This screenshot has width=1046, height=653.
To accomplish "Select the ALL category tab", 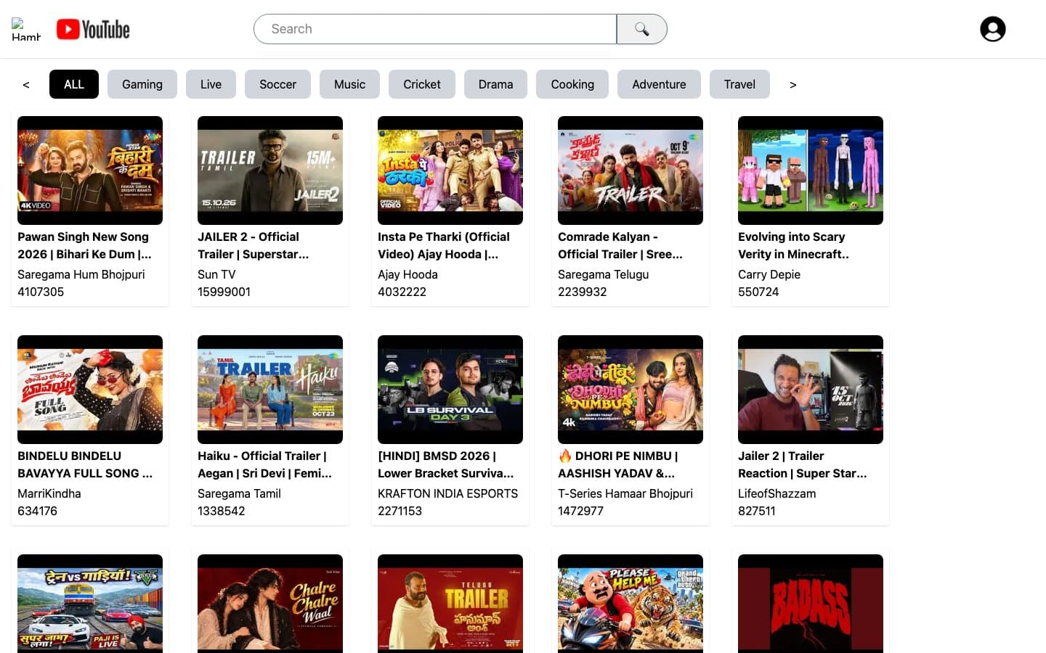I will pos(74,84).
